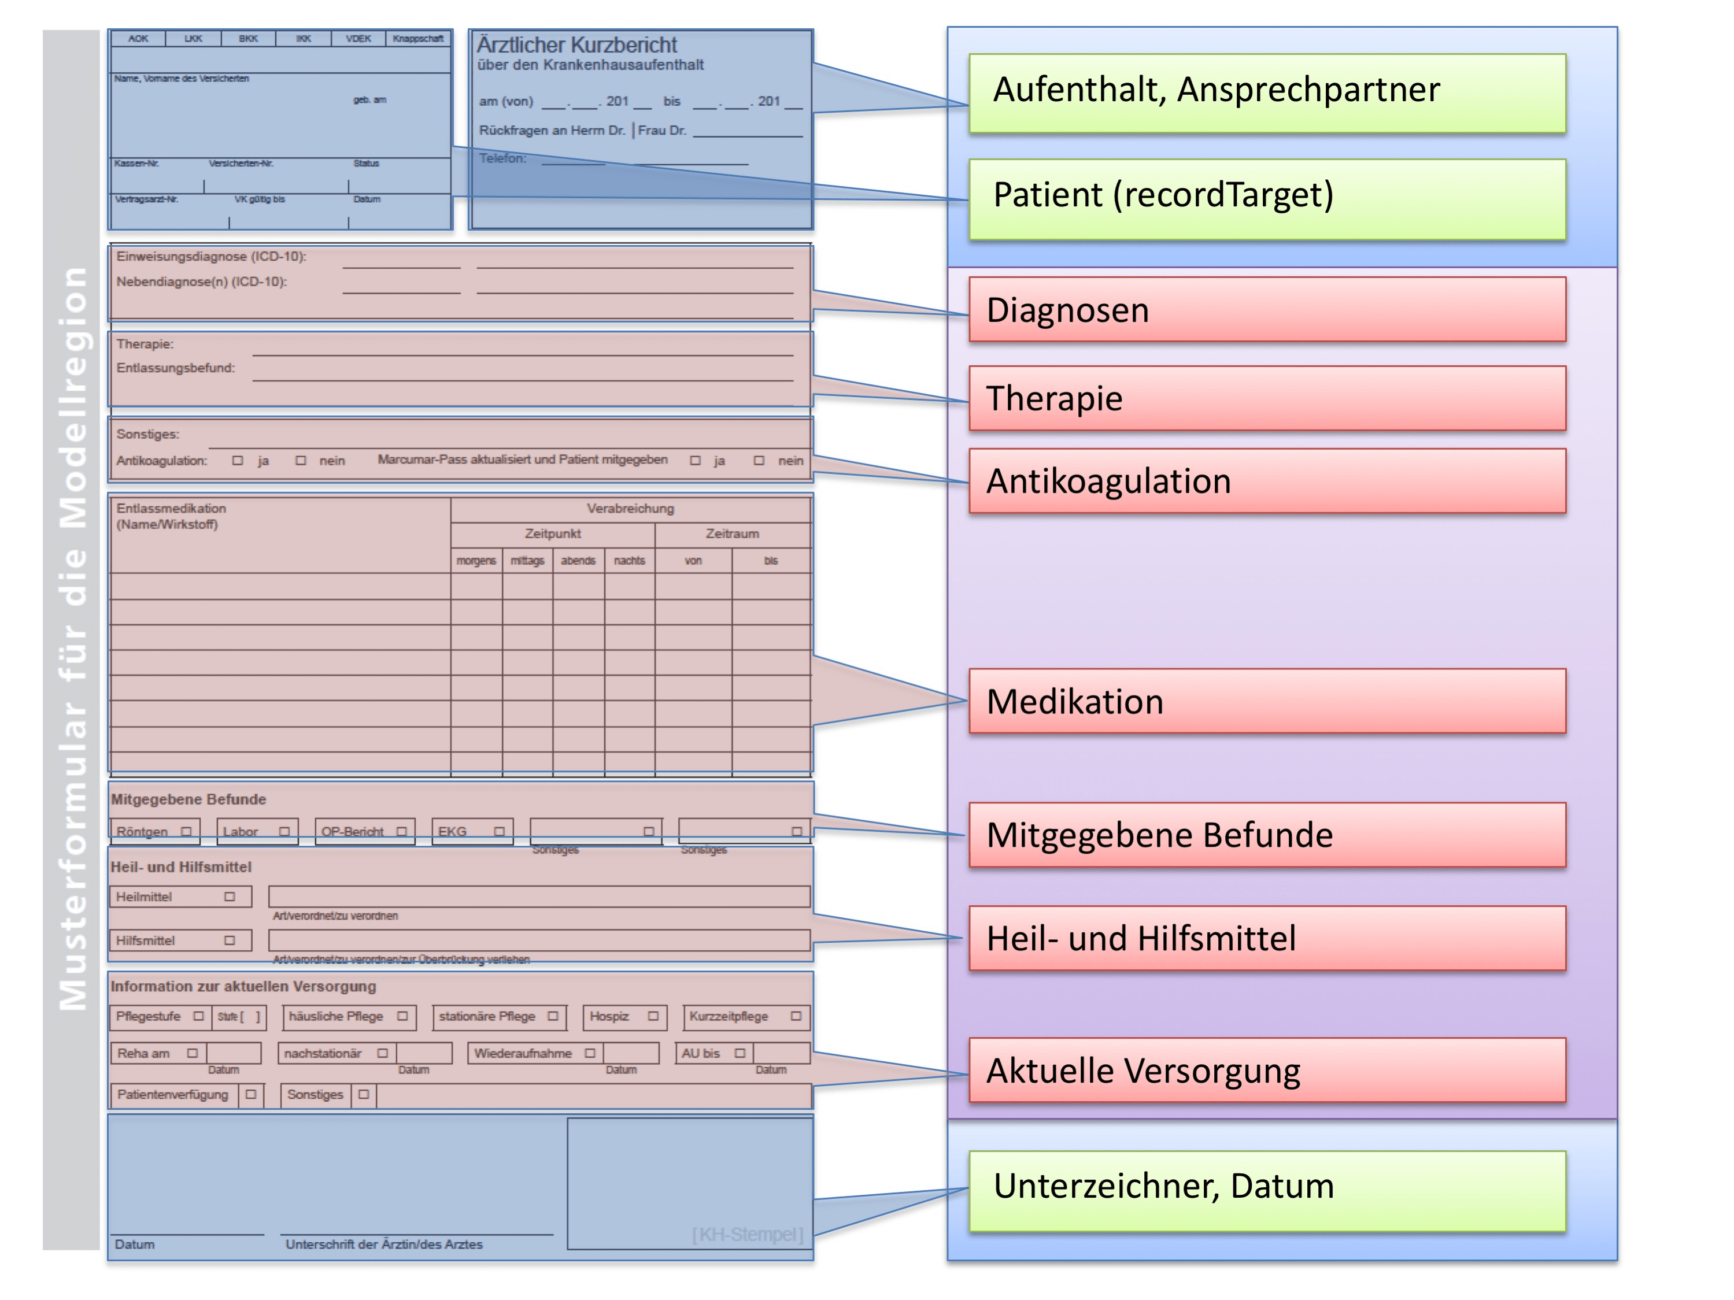
Task: Check the Röntgen checkbox
Action: point(186,831)
